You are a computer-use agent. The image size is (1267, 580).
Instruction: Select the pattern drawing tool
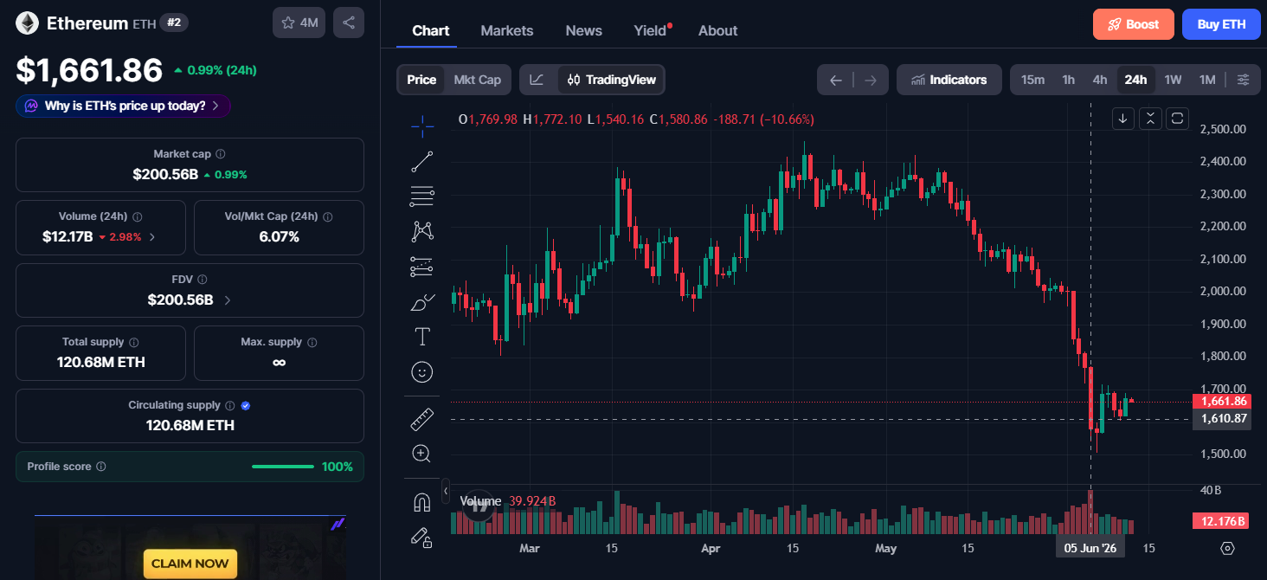point(422,231)
